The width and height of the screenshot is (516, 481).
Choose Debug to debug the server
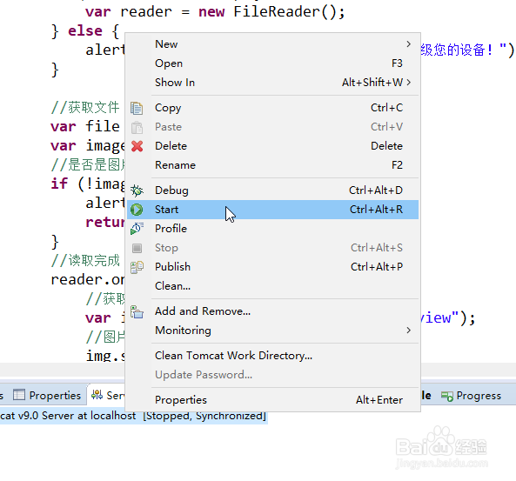272,190
